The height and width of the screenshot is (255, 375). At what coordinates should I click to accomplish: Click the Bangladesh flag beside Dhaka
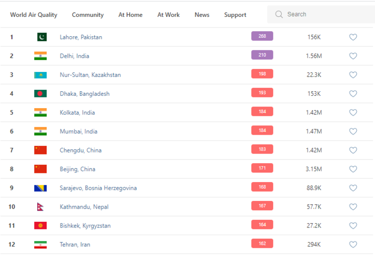click(x=40, y=94)
